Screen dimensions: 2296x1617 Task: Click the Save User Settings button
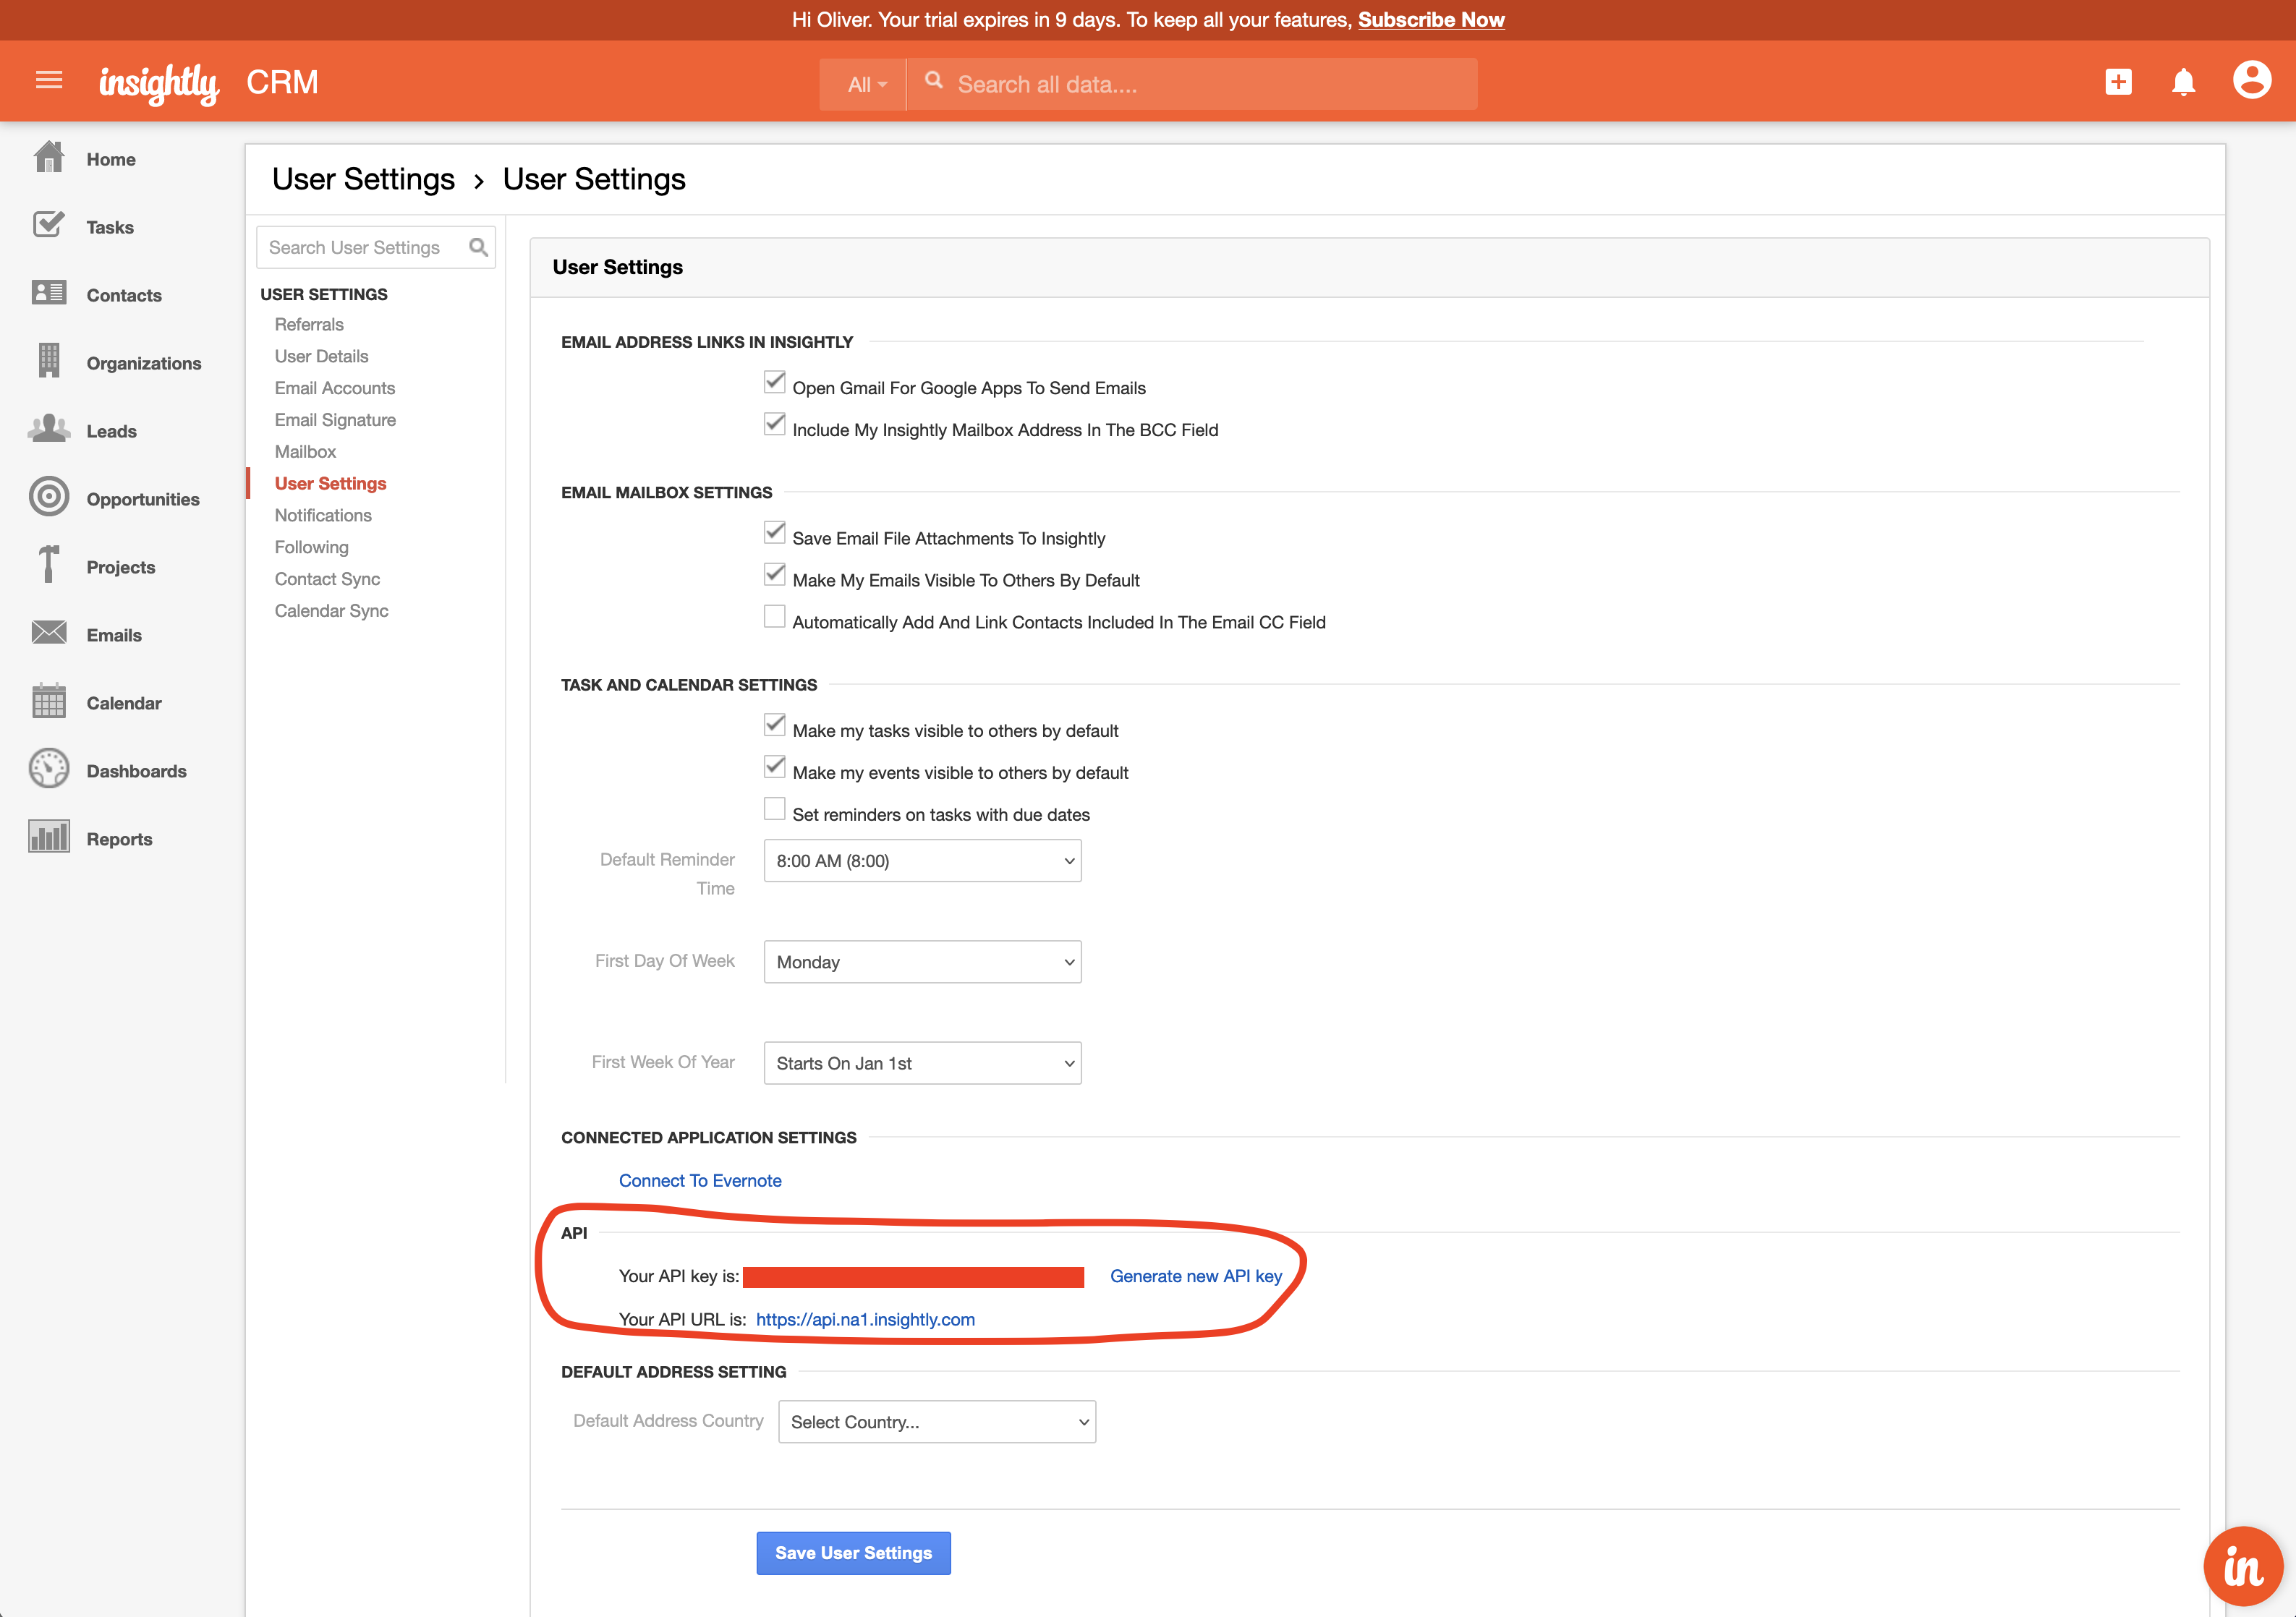point(853,1553)
